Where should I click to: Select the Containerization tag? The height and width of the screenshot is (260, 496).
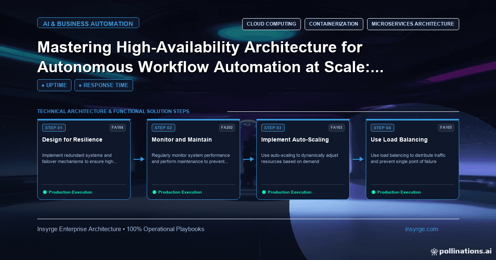click(x=334, y=24)
